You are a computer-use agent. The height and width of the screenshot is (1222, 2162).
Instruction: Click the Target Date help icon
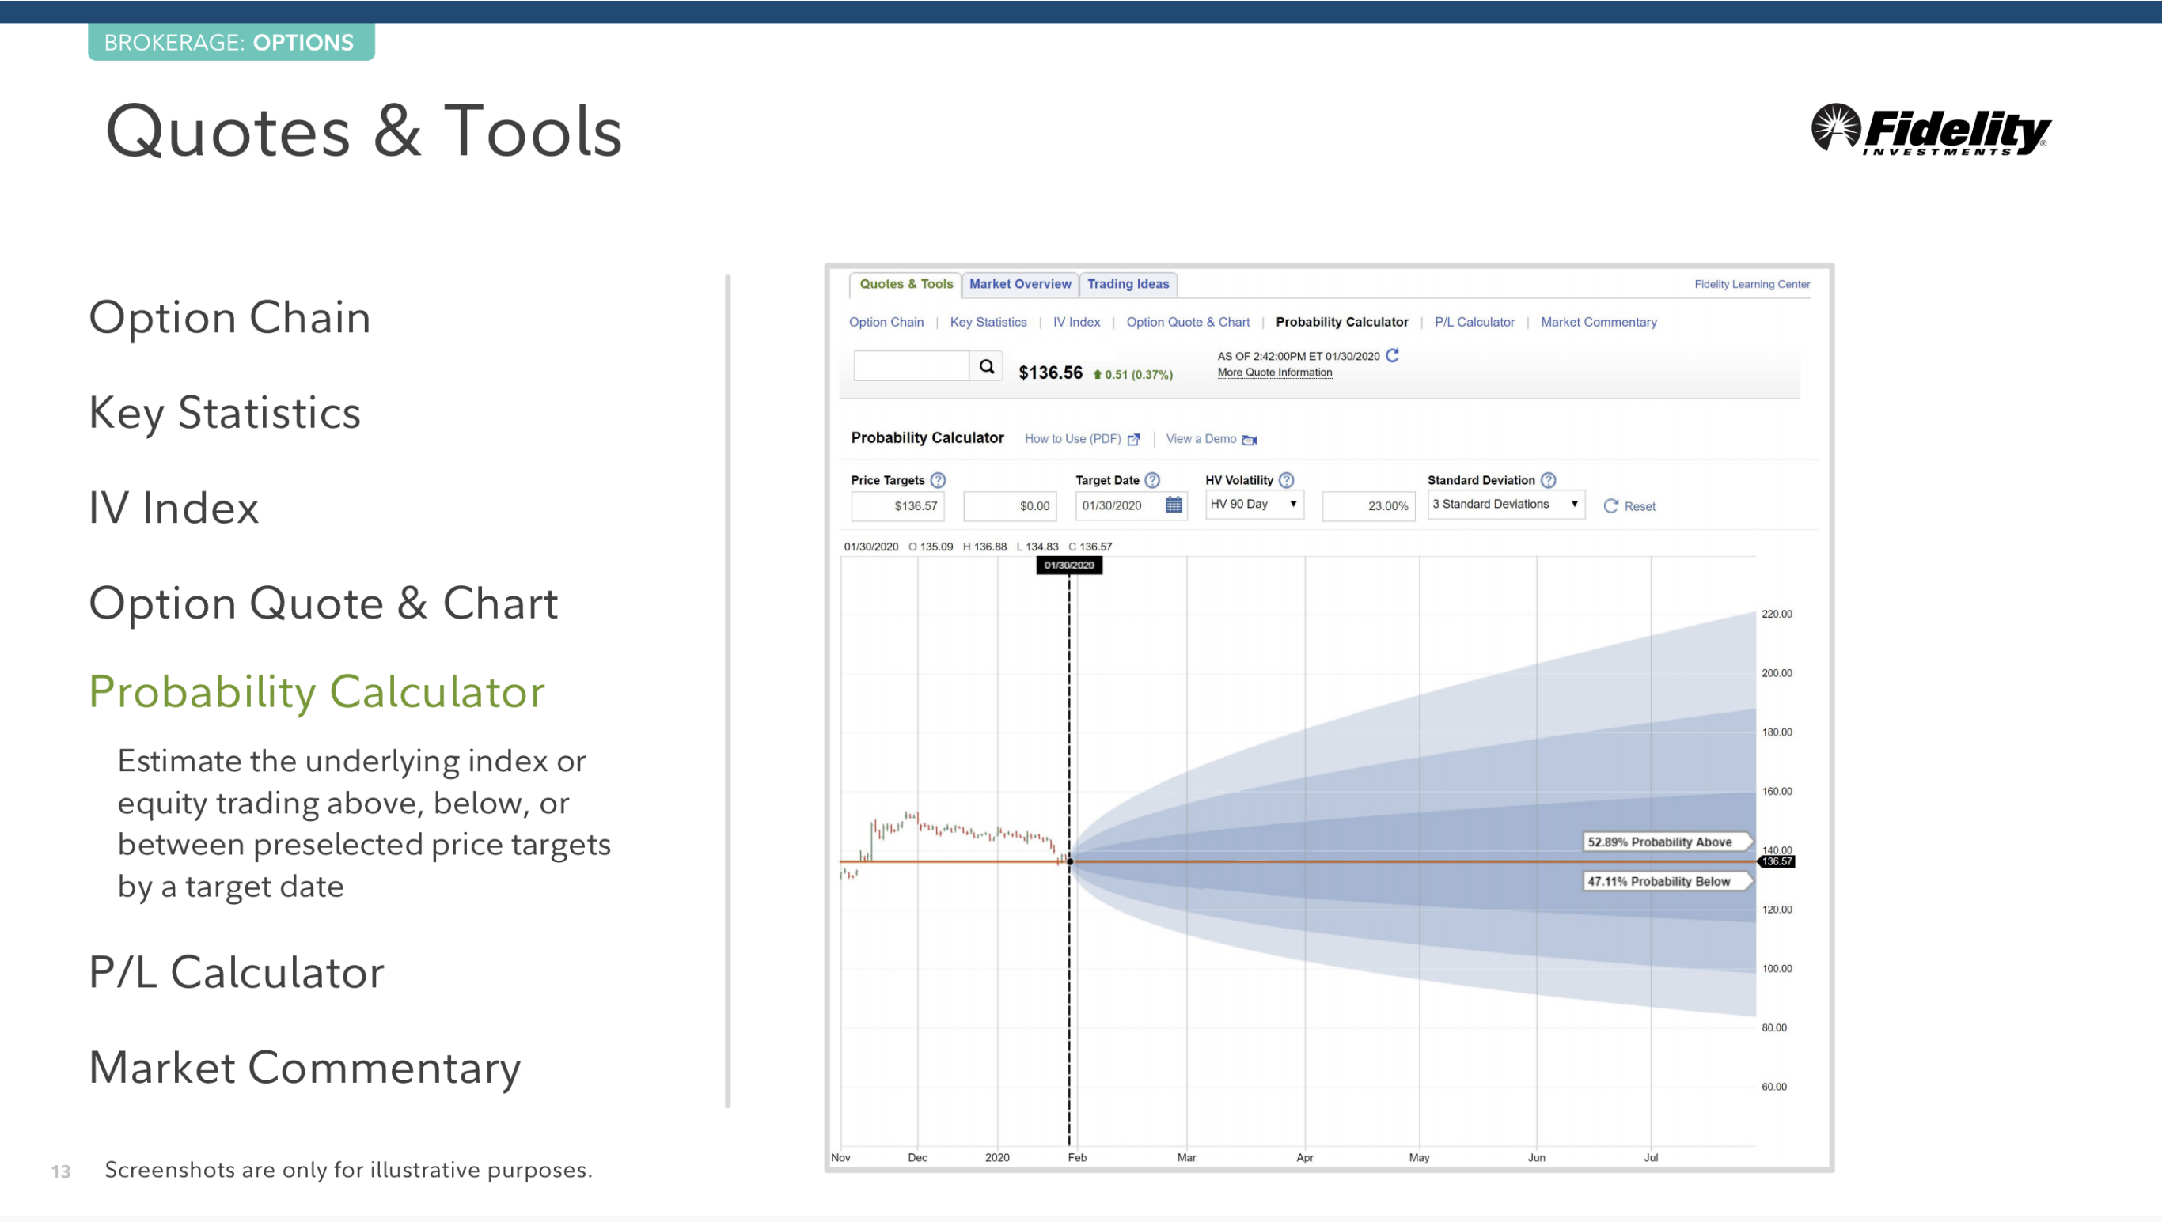coord(1152,480)
